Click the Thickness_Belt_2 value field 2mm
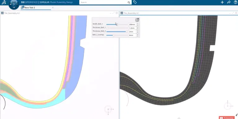The width and height of the screenshot is (238, 119). [132, 32]
